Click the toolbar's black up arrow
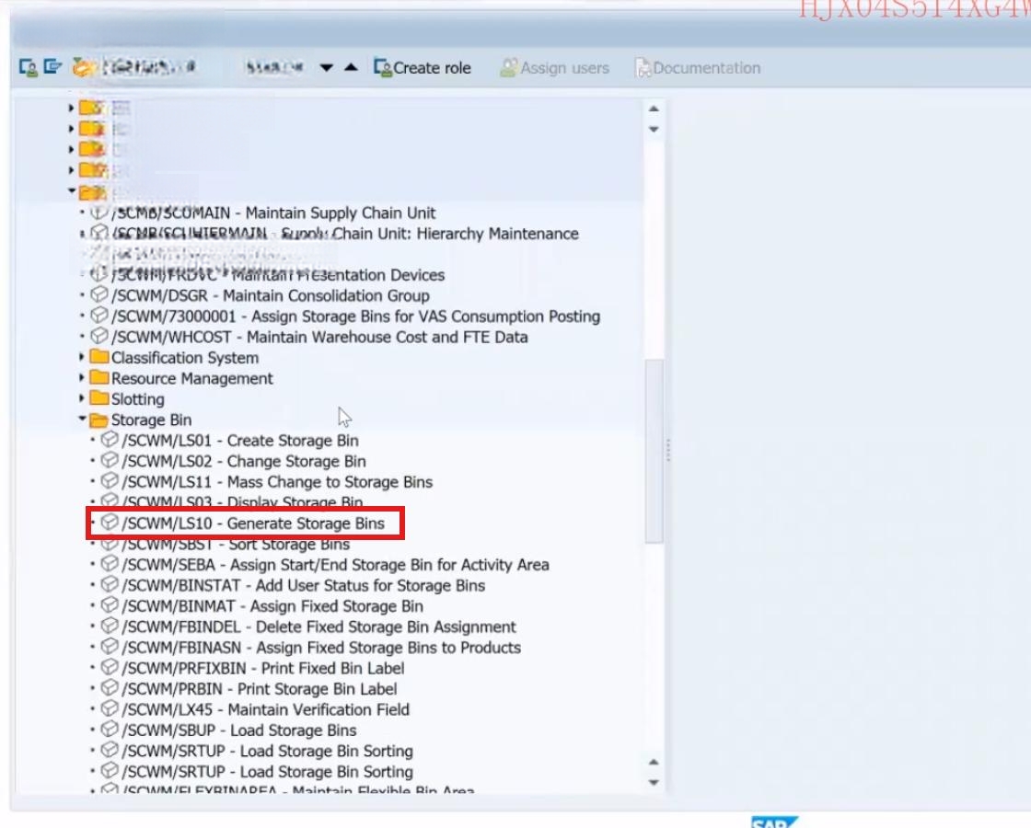The image size is (1031, 828). (351, 67)
